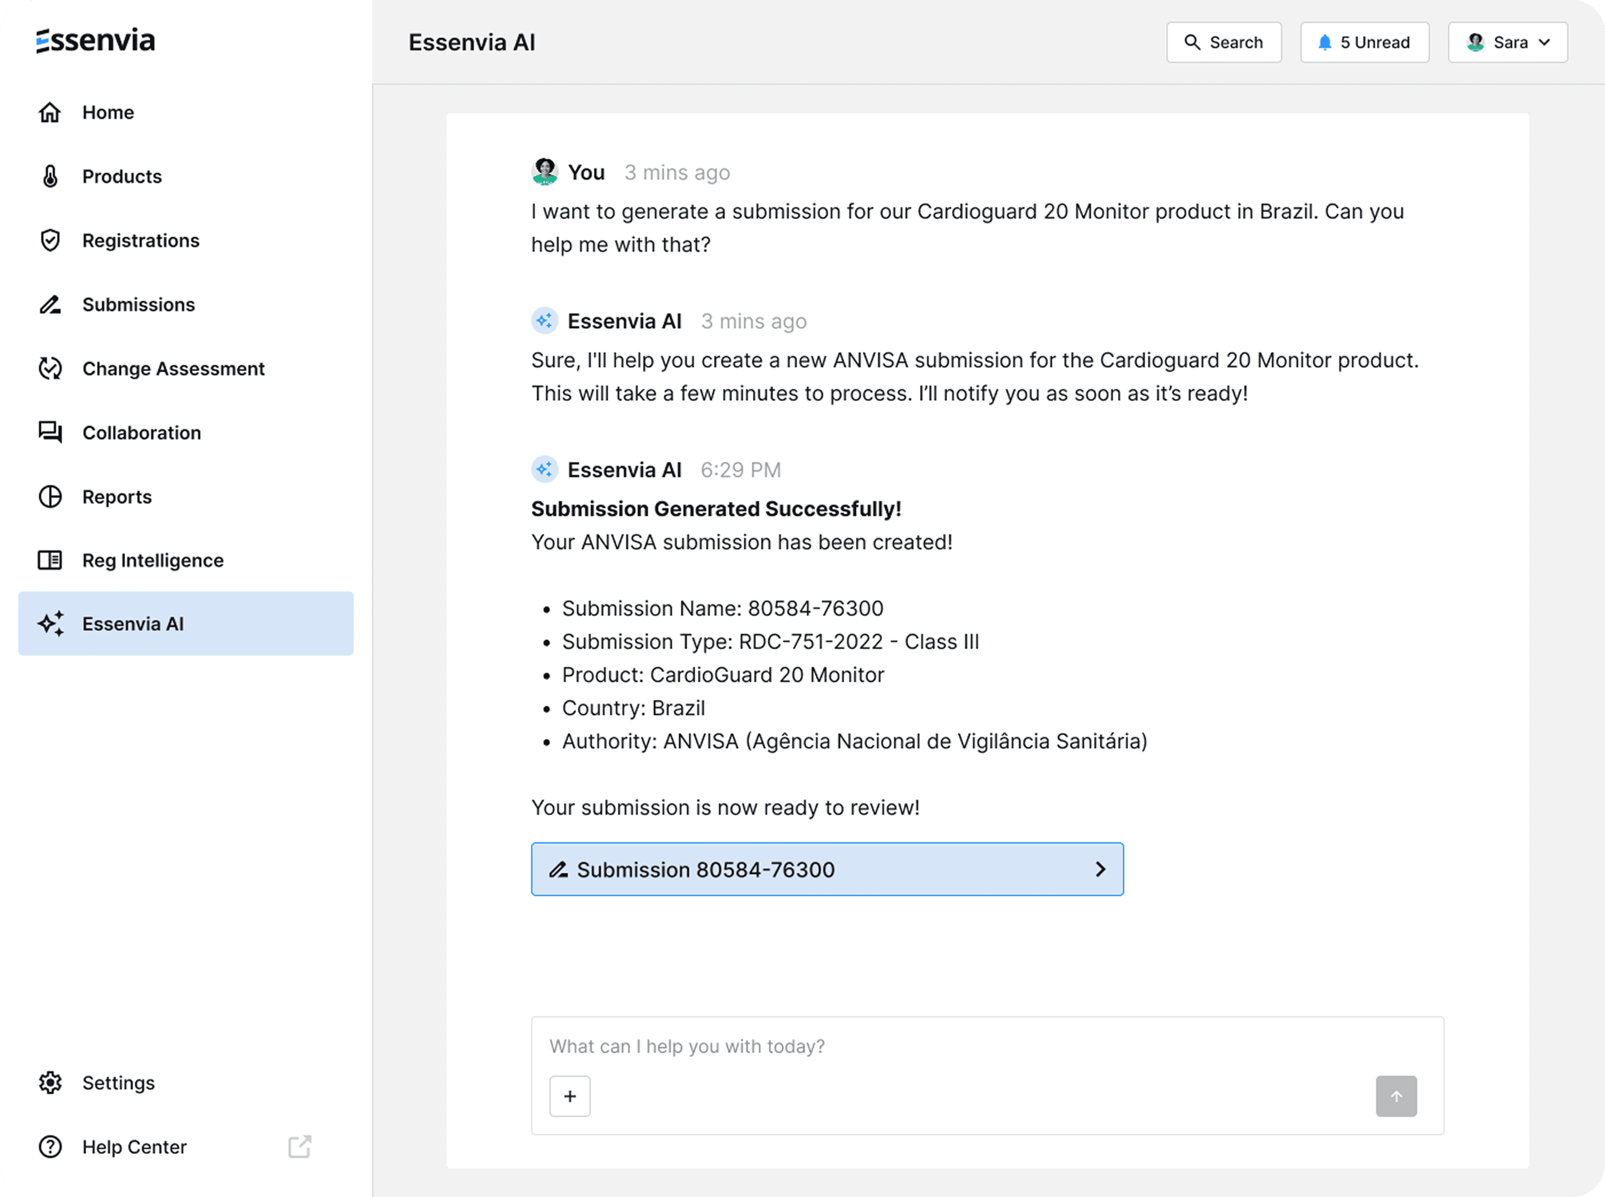Click the Essenvia logo
Screen dimensions: 1605x1197
(x=96, y=41)
